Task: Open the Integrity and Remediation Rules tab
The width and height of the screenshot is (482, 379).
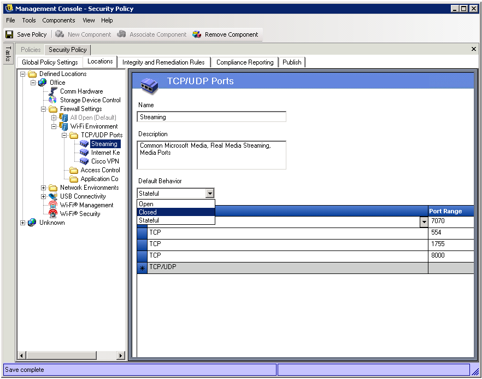Action: 163,62
